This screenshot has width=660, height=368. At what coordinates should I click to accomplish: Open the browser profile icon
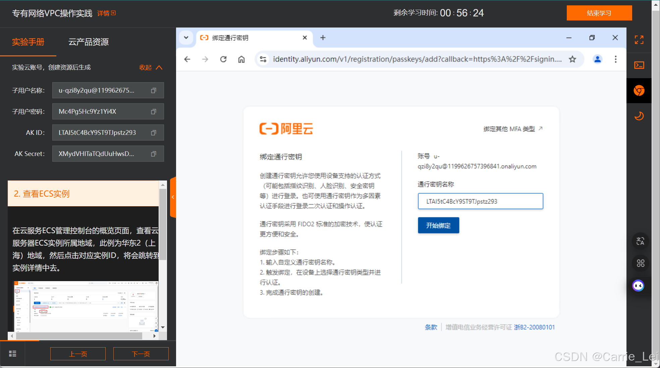point(598,59)
